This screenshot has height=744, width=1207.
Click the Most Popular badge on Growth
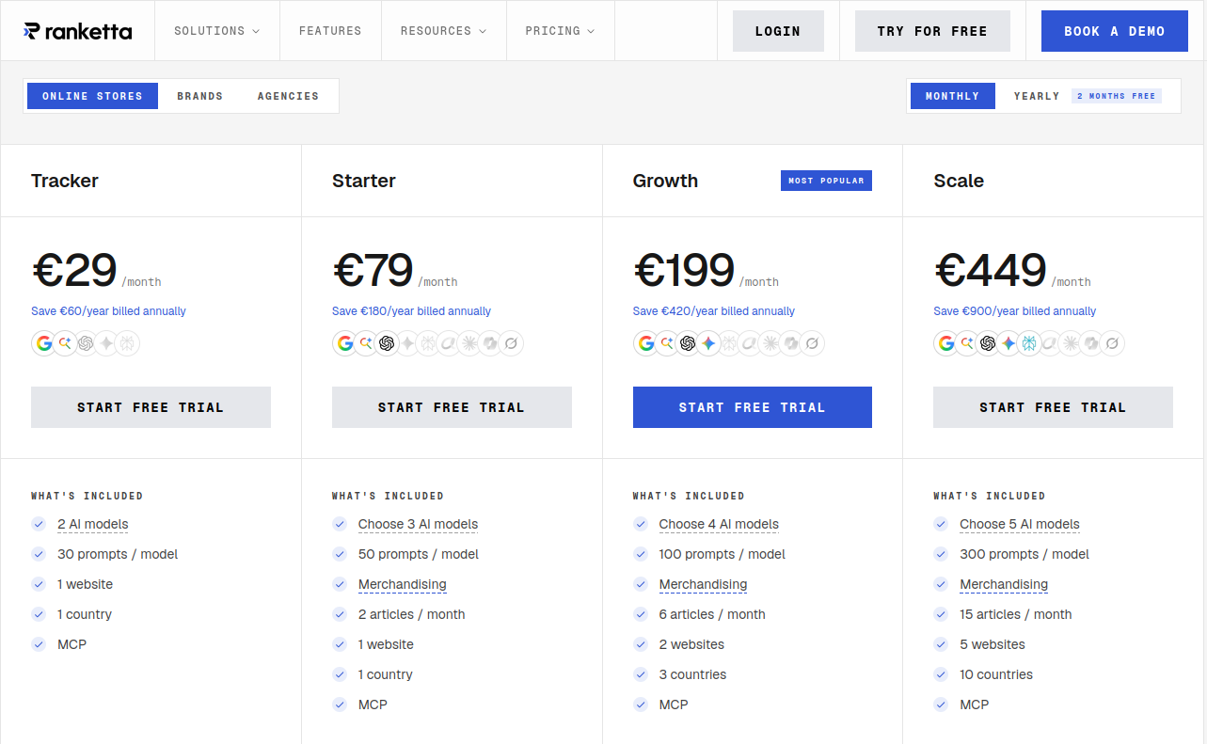(x=826, y=181)
